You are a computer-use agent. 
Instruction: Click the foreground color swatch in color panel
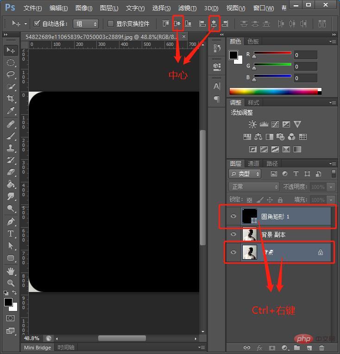point(233,55)
